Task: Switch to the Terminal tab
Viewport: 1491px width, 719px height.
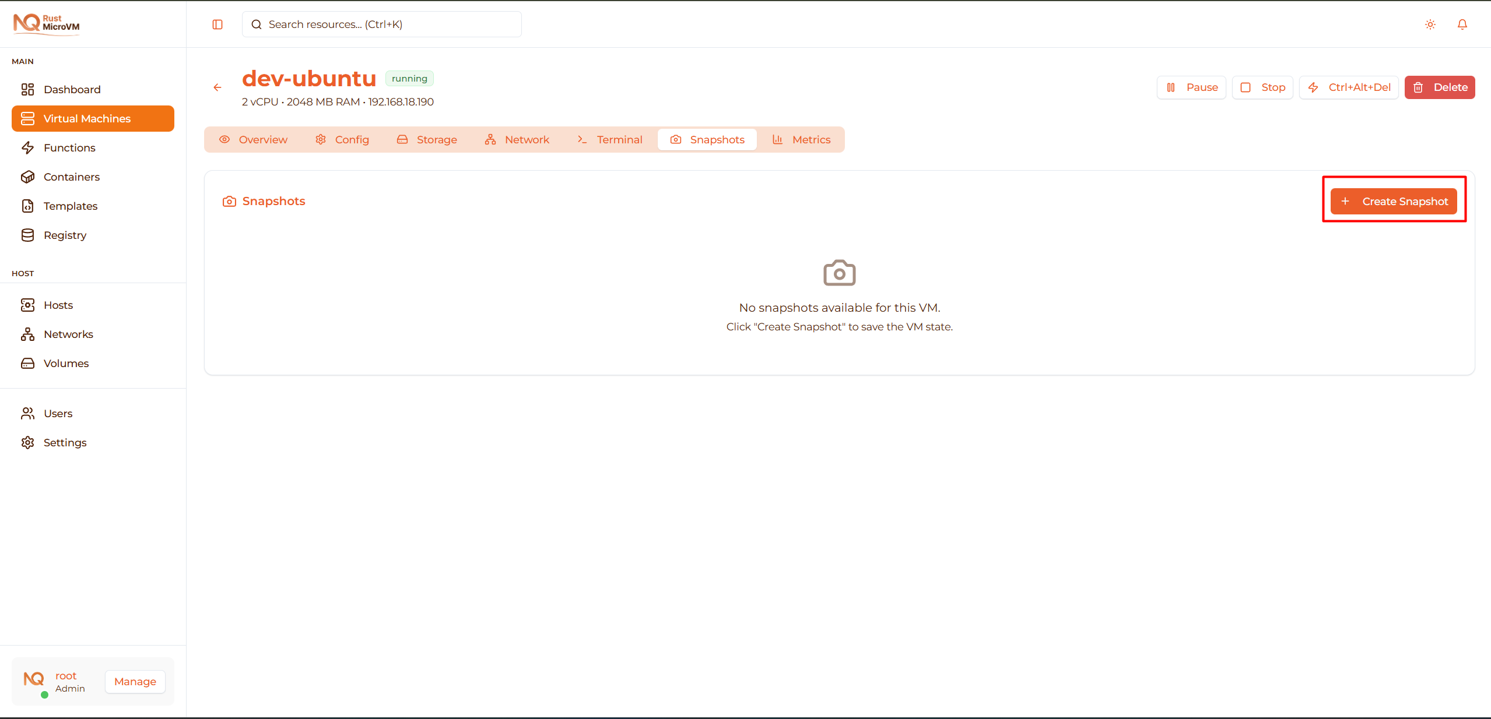Action: pos(609,139)
